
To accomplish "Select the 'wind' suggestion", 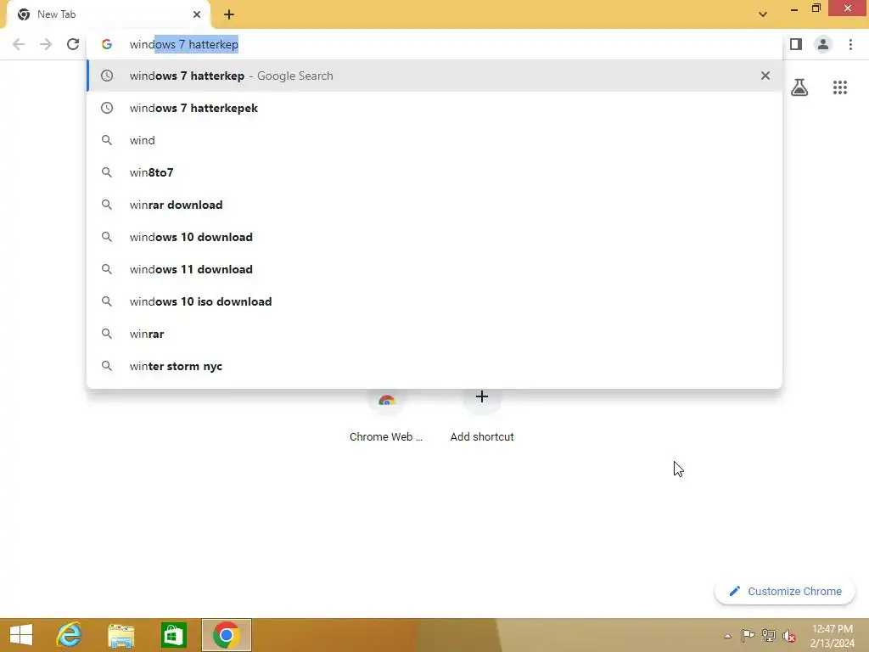I will [434, 140].
